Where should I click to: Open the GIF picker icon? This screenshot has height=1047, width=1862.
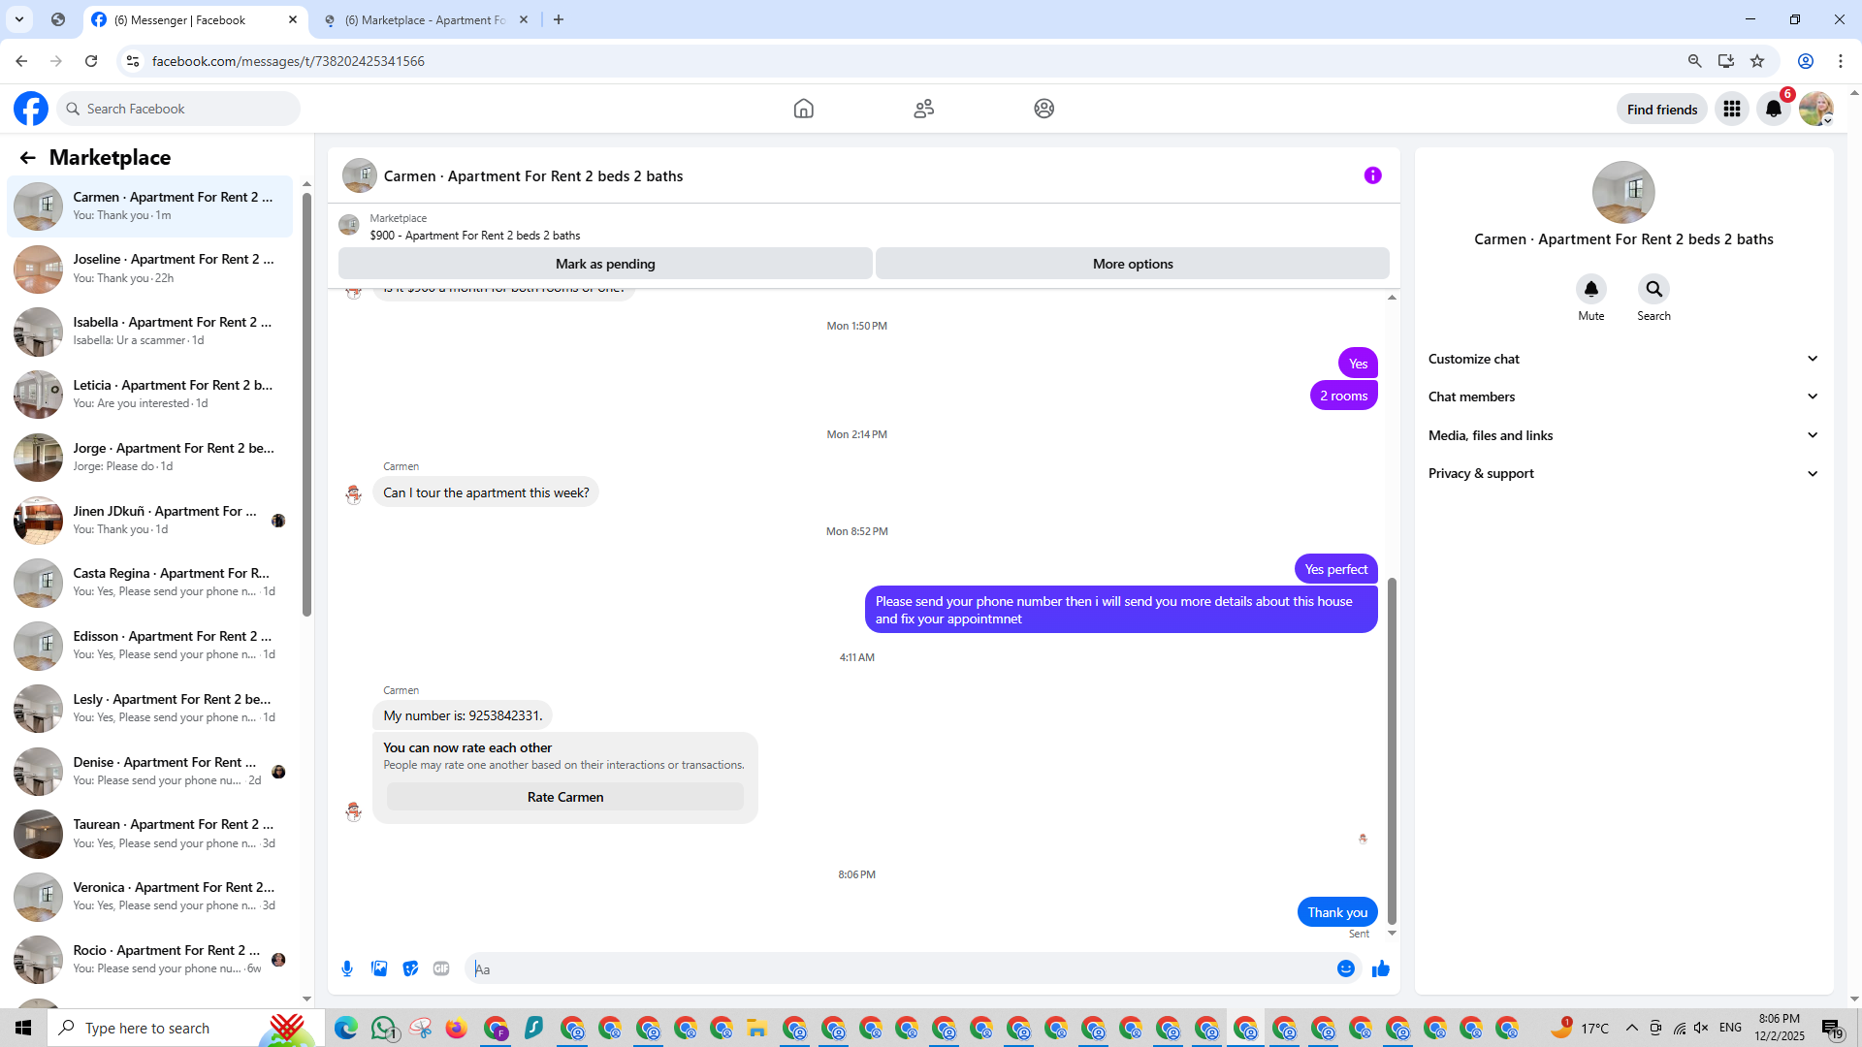441,968
